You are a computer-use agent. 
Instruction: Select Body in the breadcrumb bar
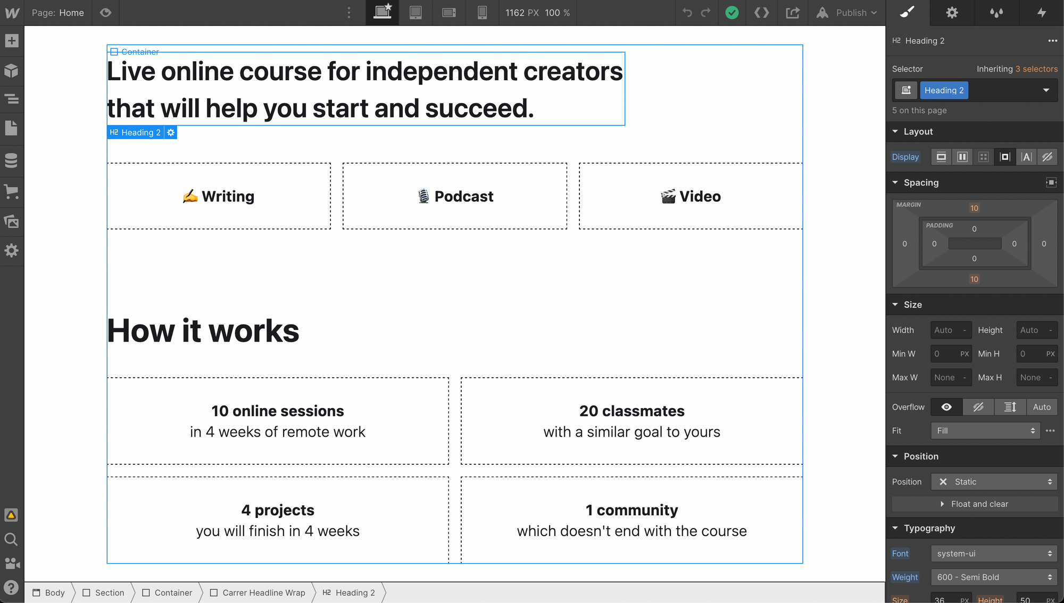point(54,592)
